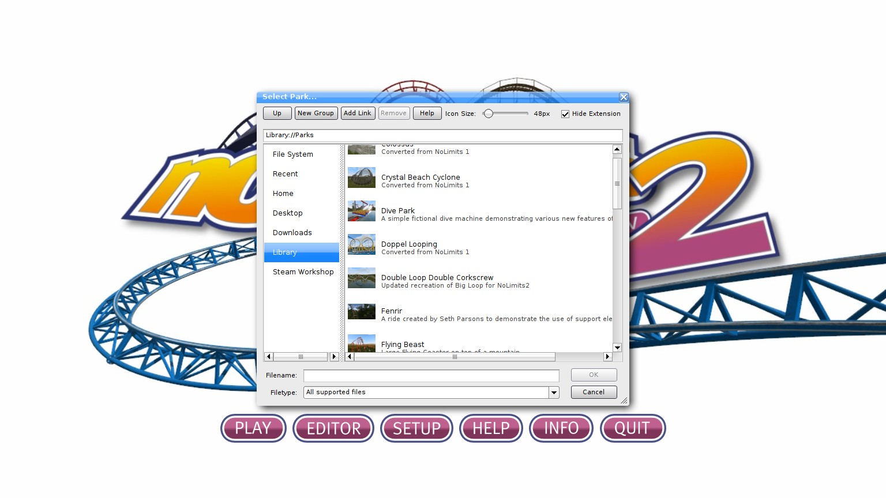Screen dimensions: 886x498
Task: Open the Crystal Beach Cyclone park thumbnail
Action: (x=362, y=178)
